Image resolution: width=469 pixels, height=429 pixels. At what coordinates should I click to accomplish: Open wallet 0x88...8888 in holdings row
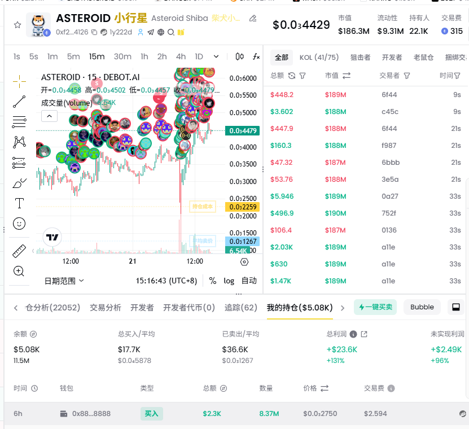click(91, 413)
